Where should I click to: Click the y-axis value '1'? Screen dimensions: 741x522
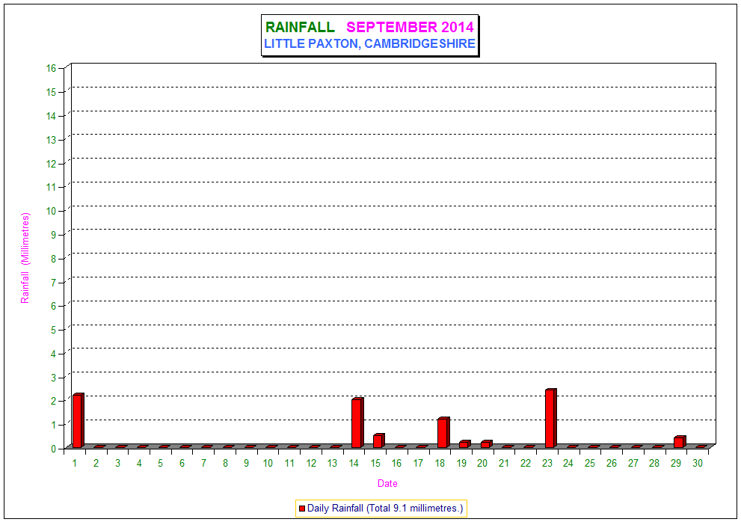click(x=53, y=425)
